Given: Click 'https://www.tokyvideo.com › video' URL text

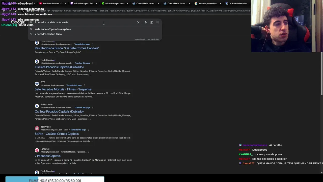Looking at the screenshot, I should point(55,130).
